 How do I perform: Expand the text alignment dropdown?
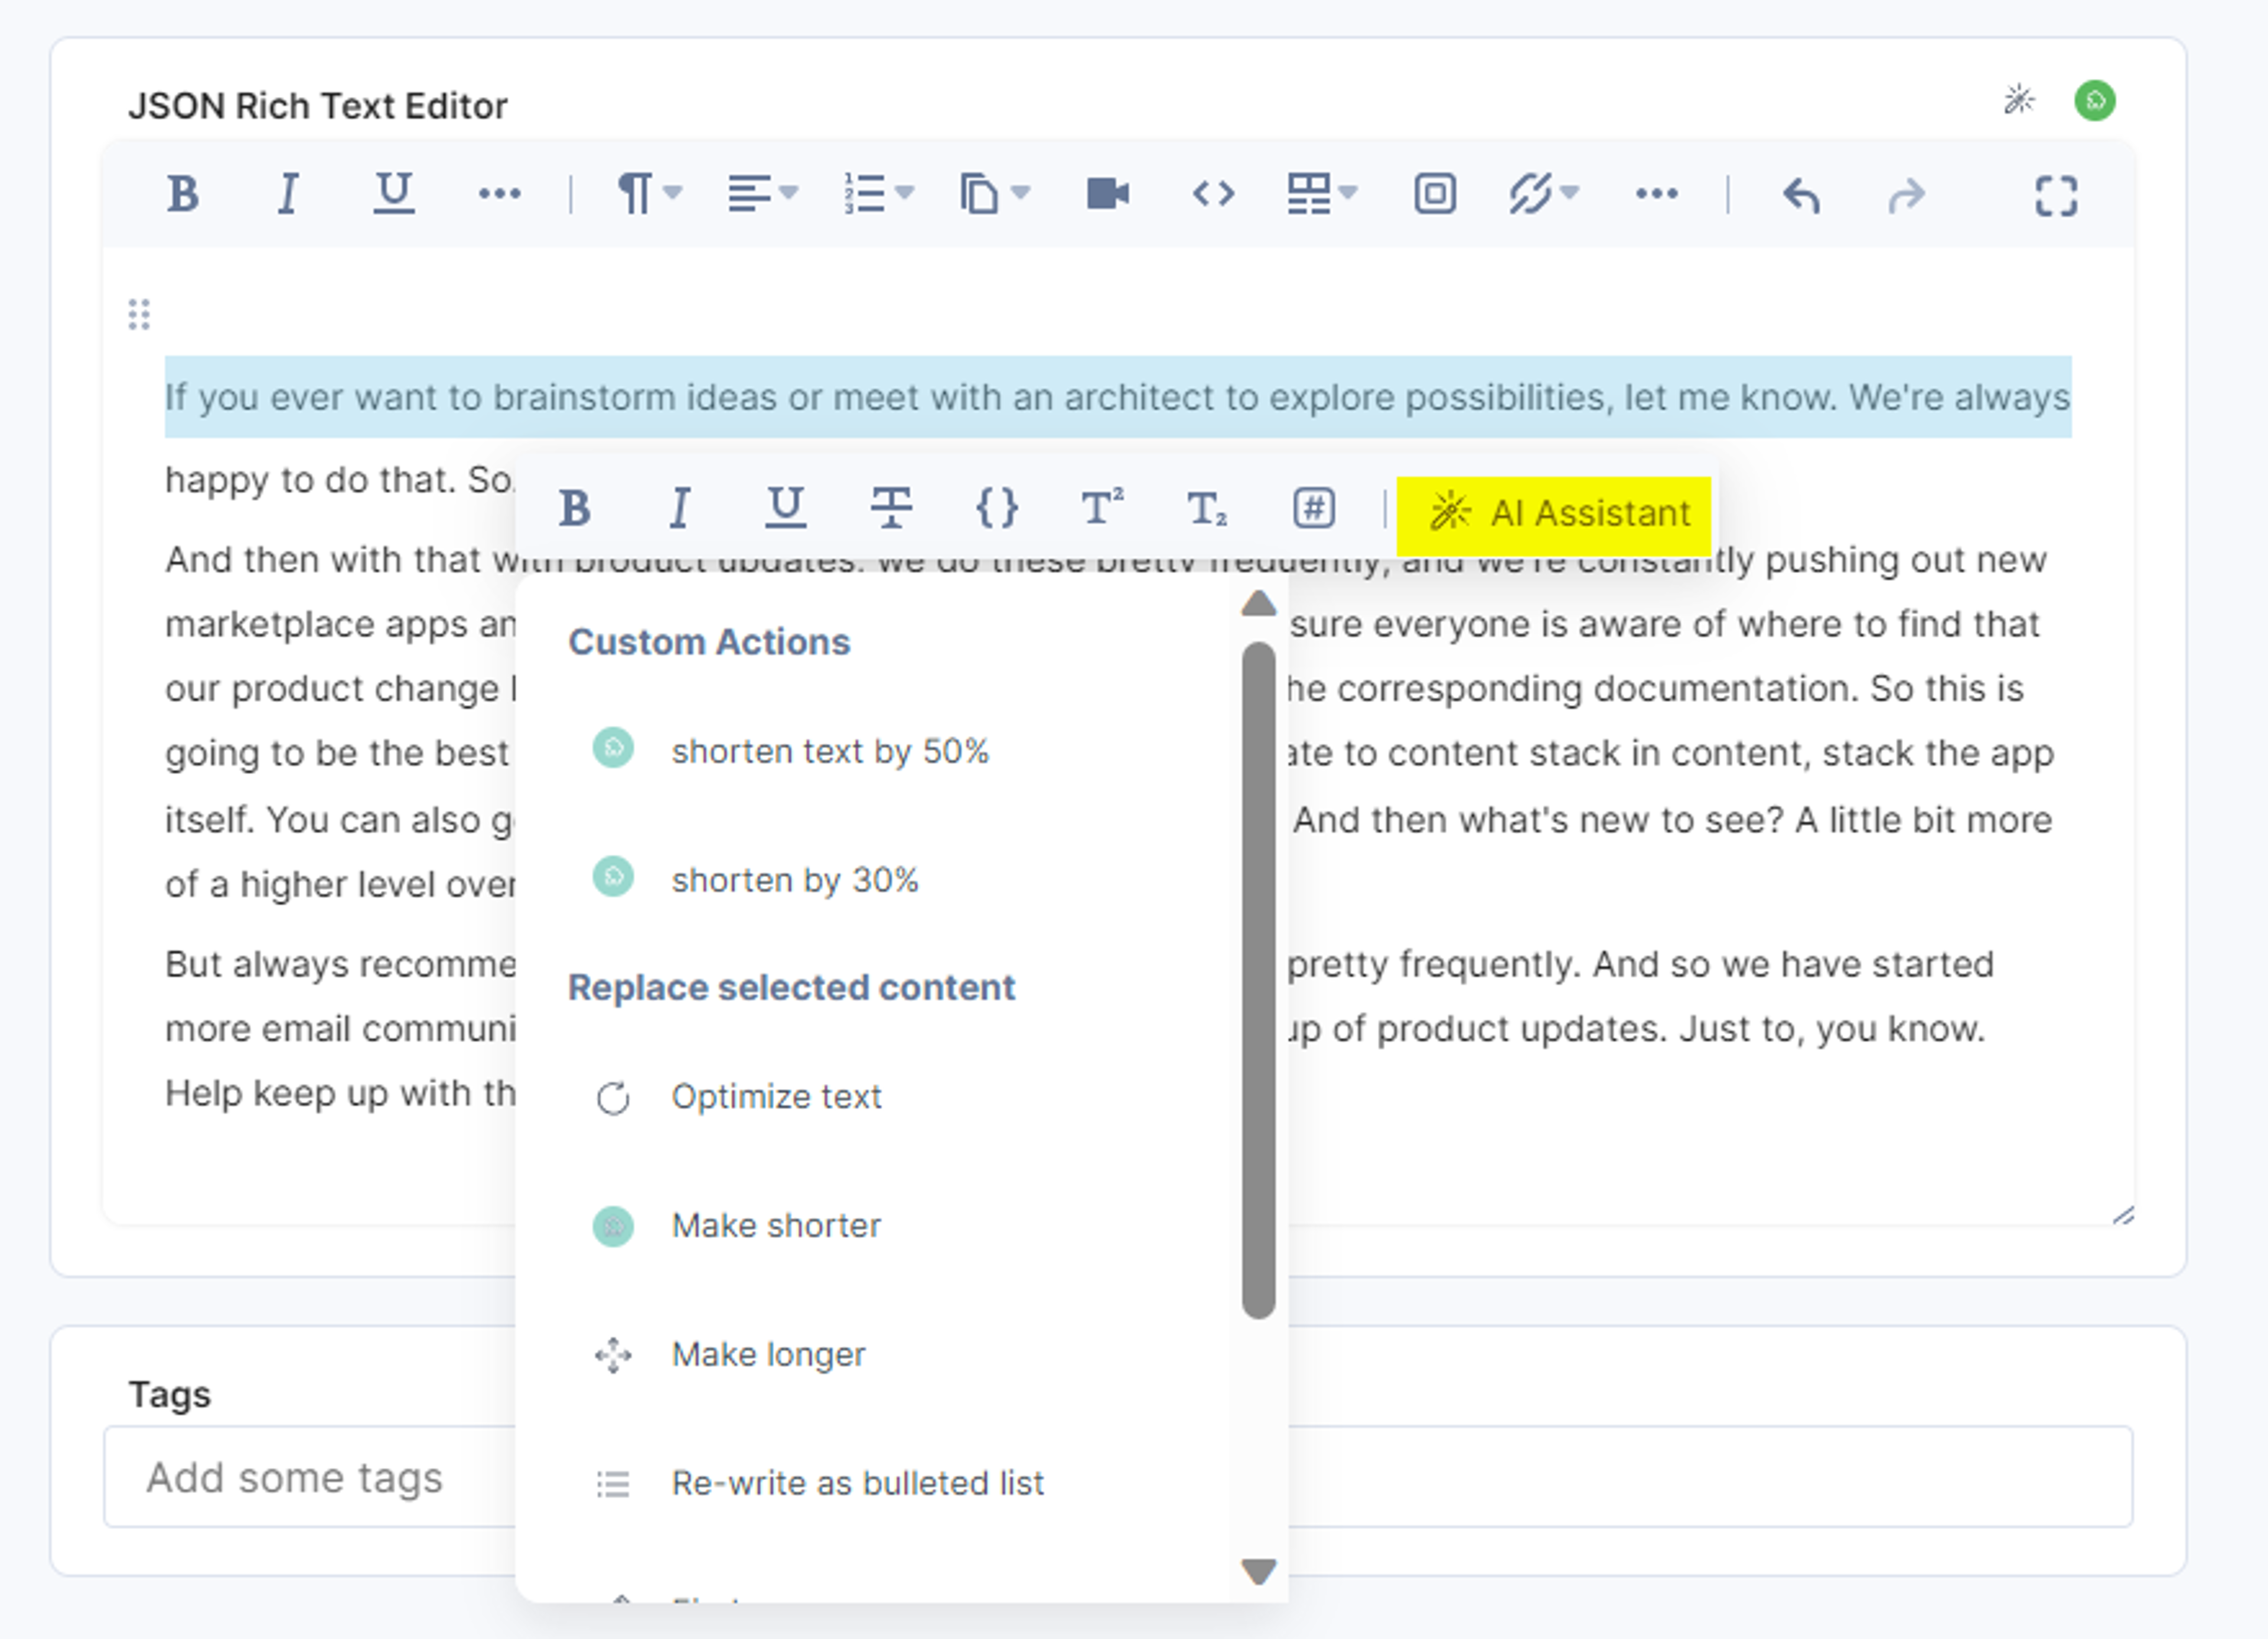(763, 193)
